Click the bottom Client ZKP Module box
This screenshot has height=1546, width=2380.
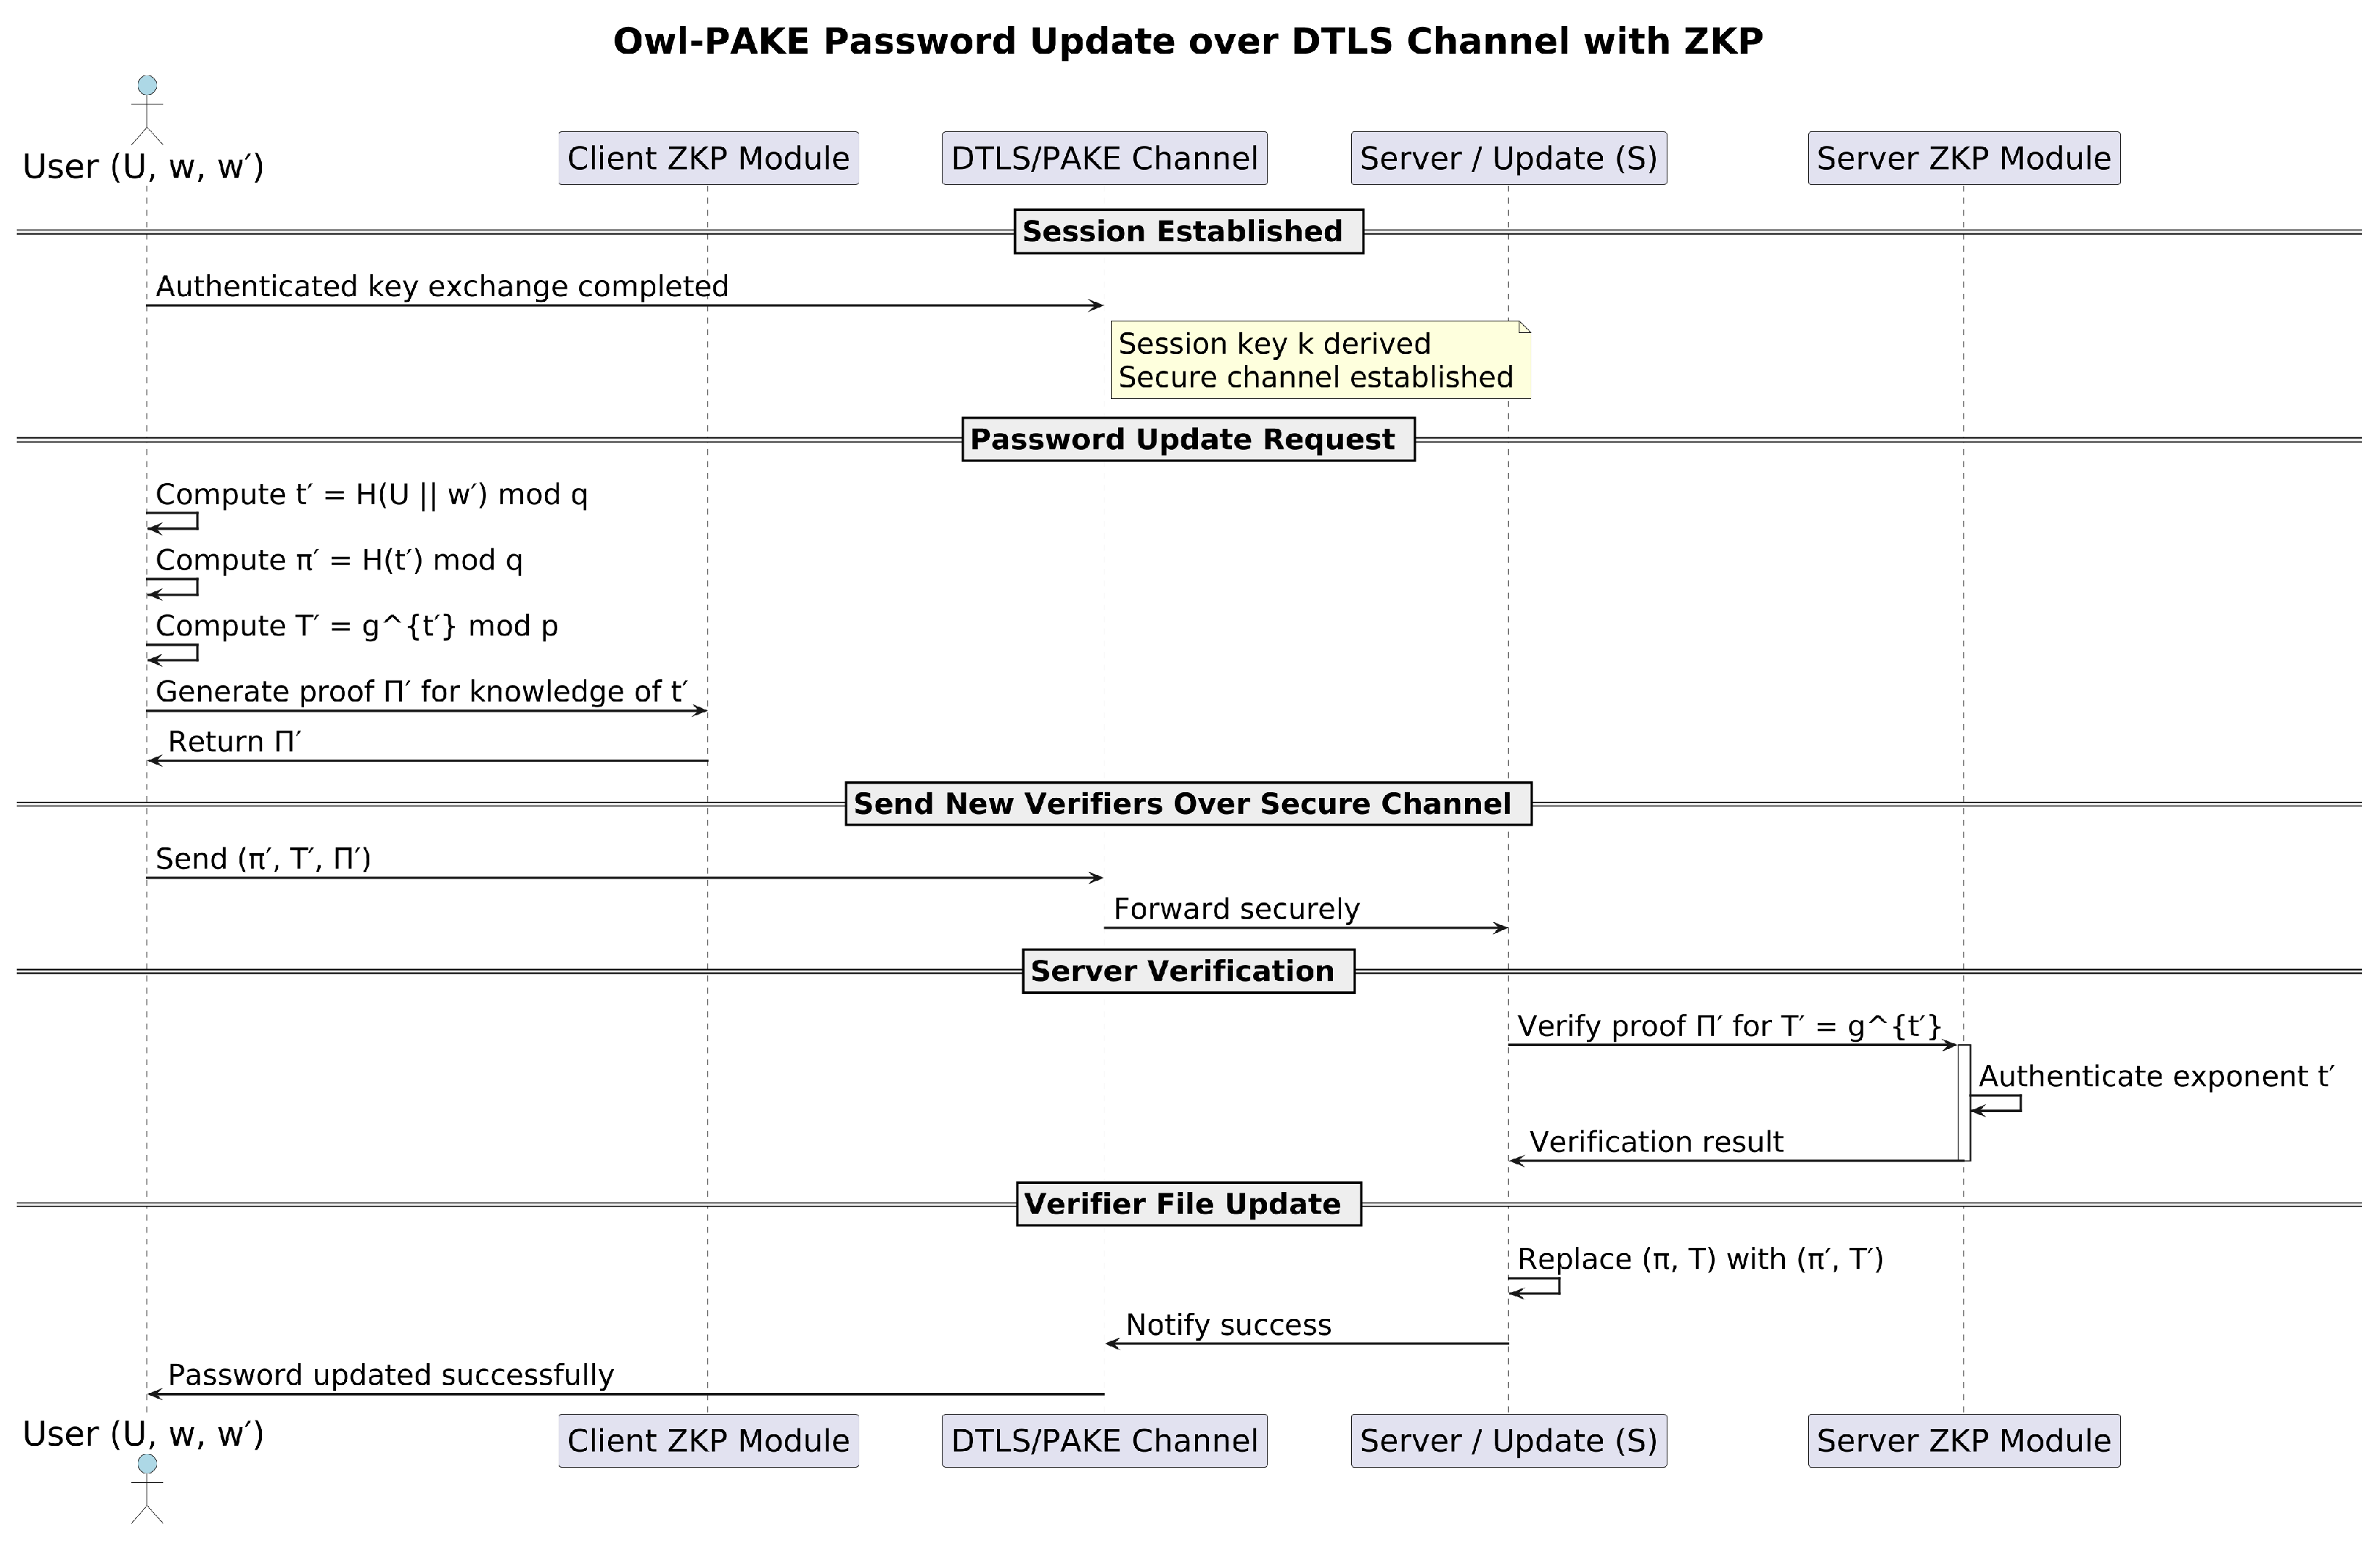708,1441
